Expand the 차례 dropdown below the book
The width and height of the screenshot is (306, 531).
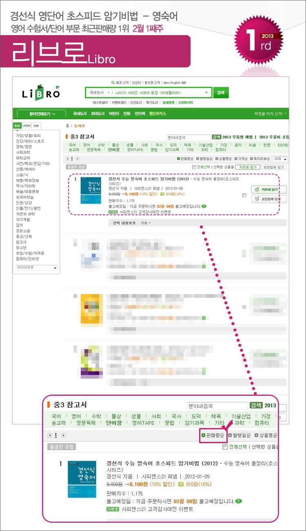point(146,223)
